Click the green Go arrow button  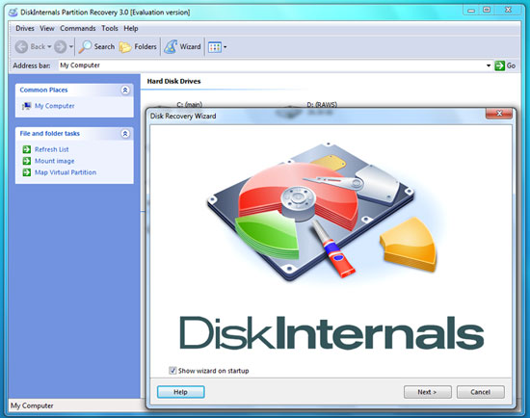499,65
